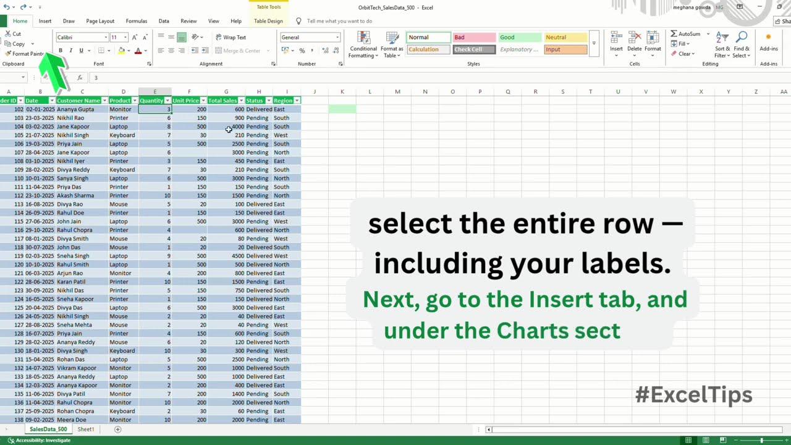This screenshot has height=445, width=791.
Task: Apply the Good cell style
Action: click(520, 37)
